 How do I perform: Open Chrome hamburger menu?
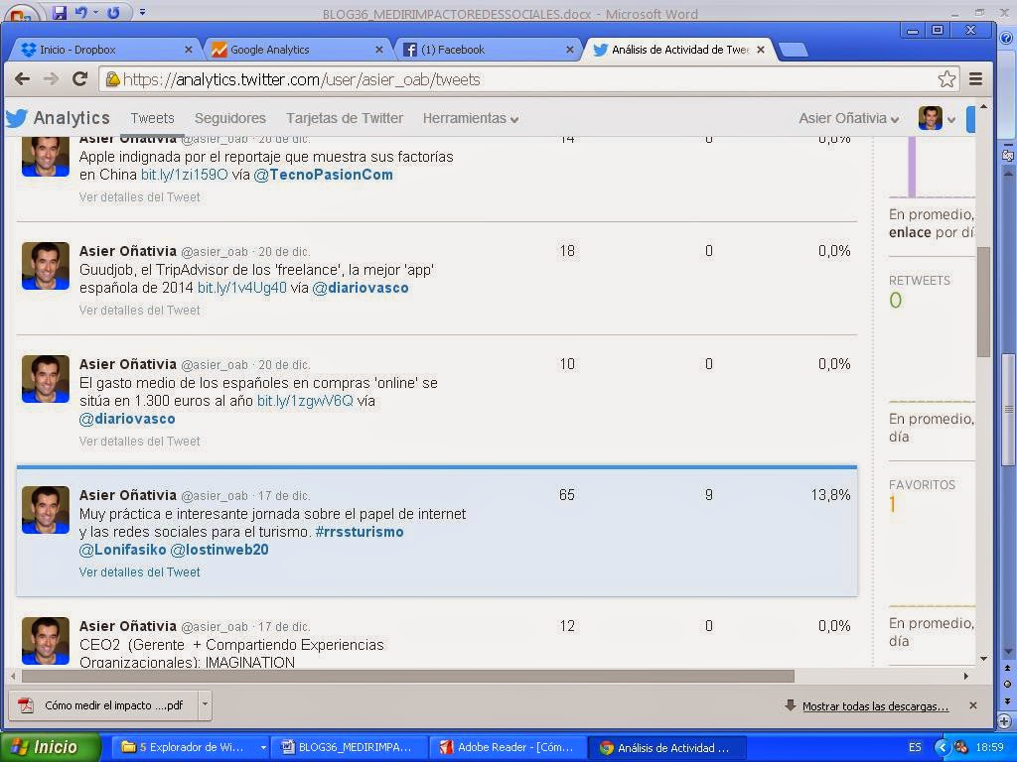tap(975, 79)
